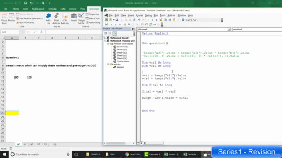
Task: Select Module1 in project tree
Action: point(120,67)
